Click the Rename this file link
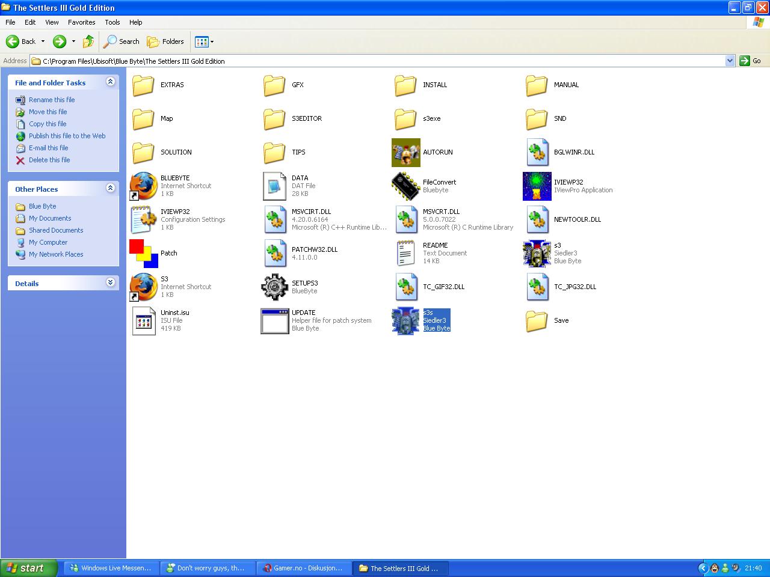The width and height of the screenshot is (770, 577). tap(52, 100)
